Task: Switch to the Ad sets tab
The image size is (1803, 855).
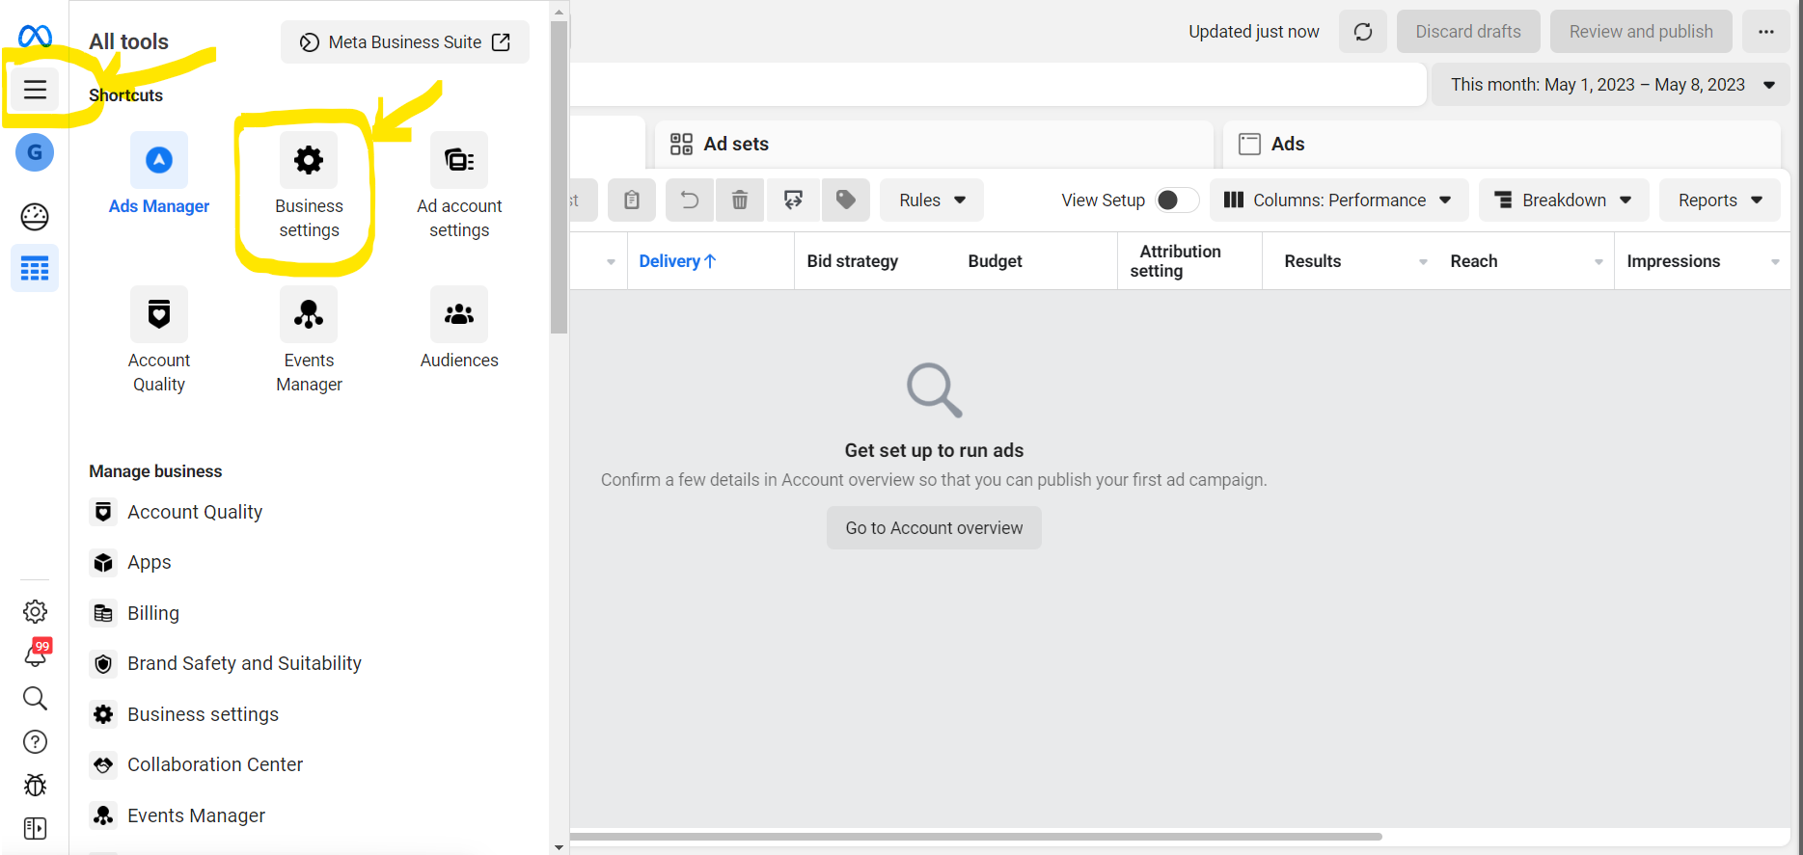Action: click(934, 144)
